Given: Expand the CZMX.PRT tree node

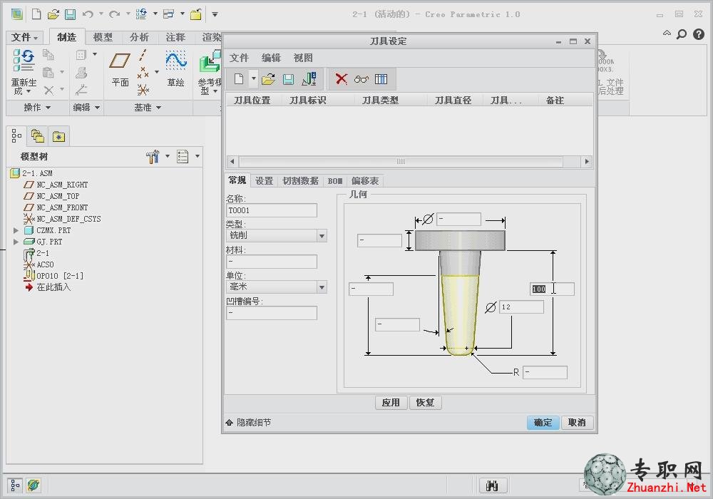Looking at the screenshot, I should (16, 230).
